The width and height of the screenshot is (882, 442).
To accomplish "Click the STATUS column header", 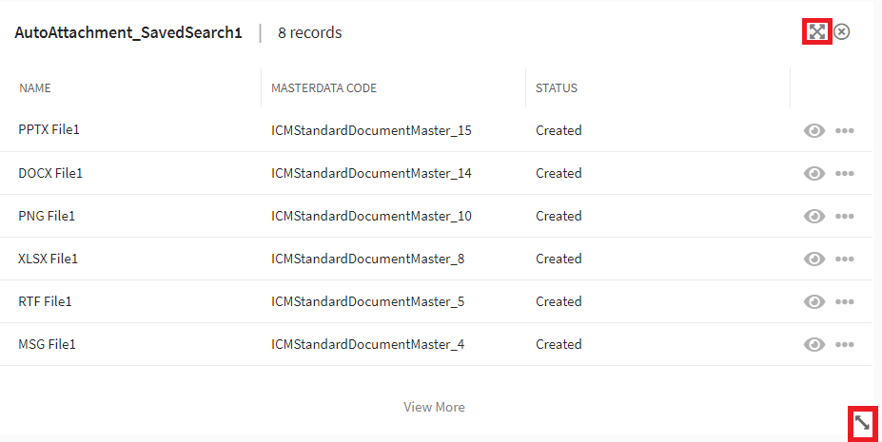I will 557,88.
